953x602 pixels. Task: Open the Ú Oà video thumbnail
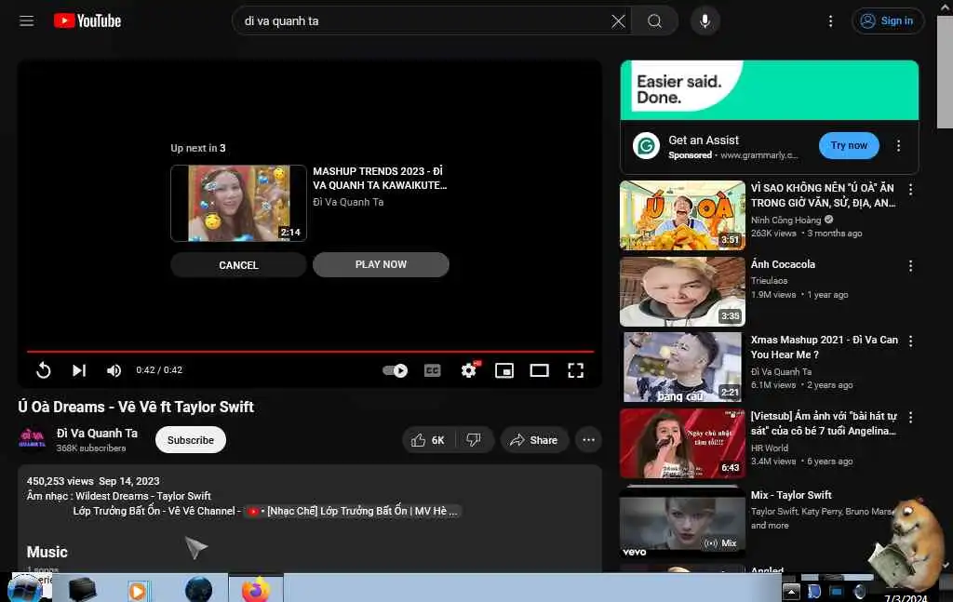tap(682, 214)
